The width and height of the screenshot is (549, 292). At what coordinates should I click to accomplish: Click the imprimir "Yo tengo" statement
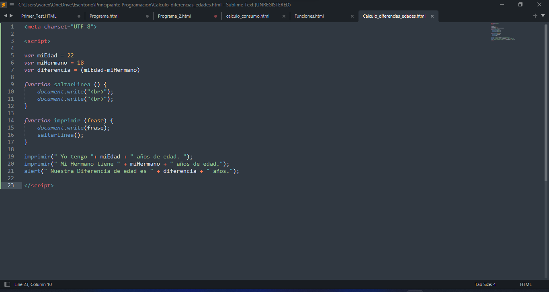point(109,156)
